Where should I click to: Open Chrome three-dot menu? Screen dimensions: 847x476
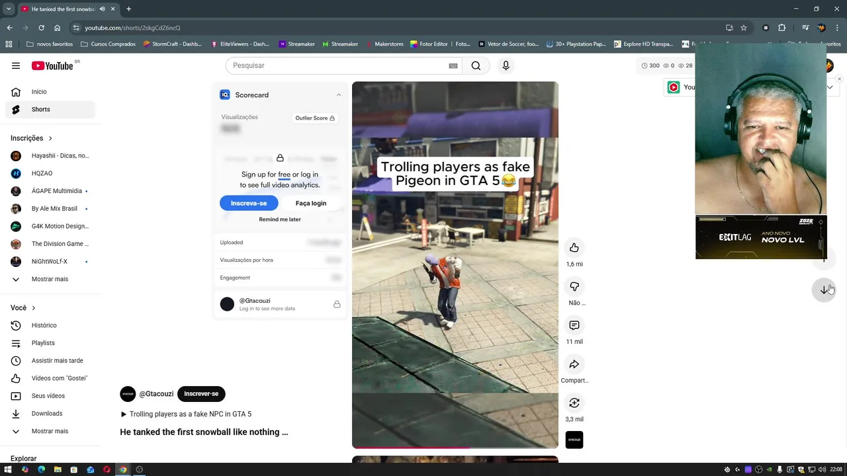click(838, 28)
